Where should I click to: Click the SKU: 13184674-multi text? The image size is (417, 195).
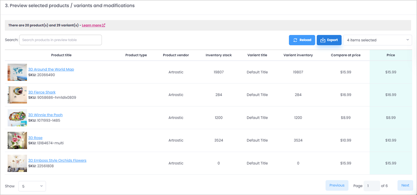(46, 143)
